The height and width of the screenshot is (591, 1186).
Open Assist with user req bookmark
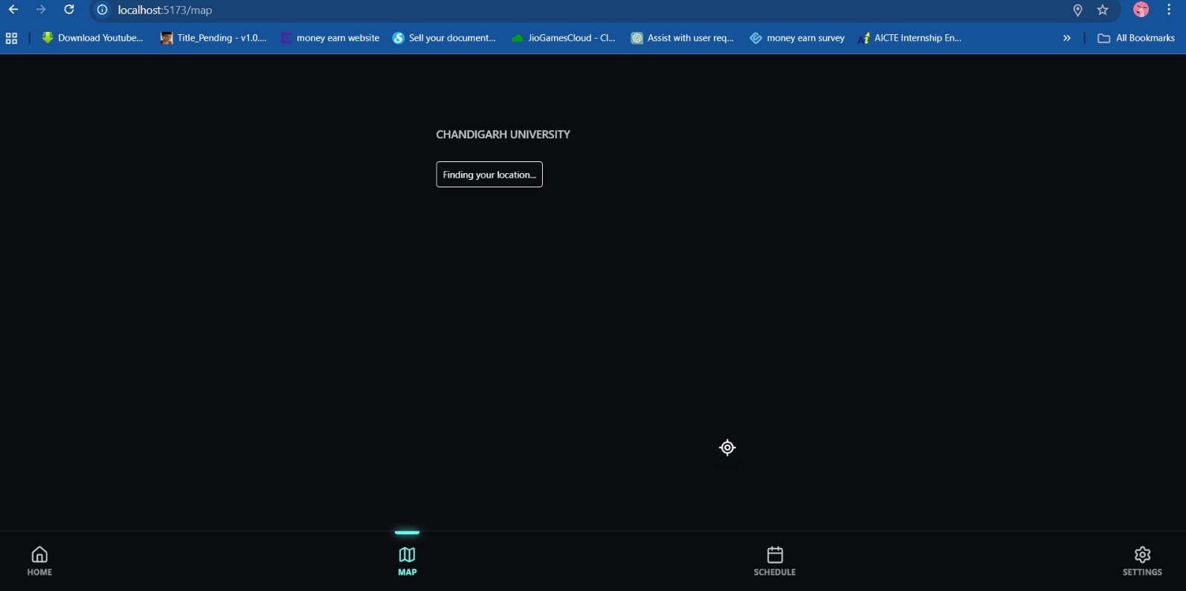683,38
